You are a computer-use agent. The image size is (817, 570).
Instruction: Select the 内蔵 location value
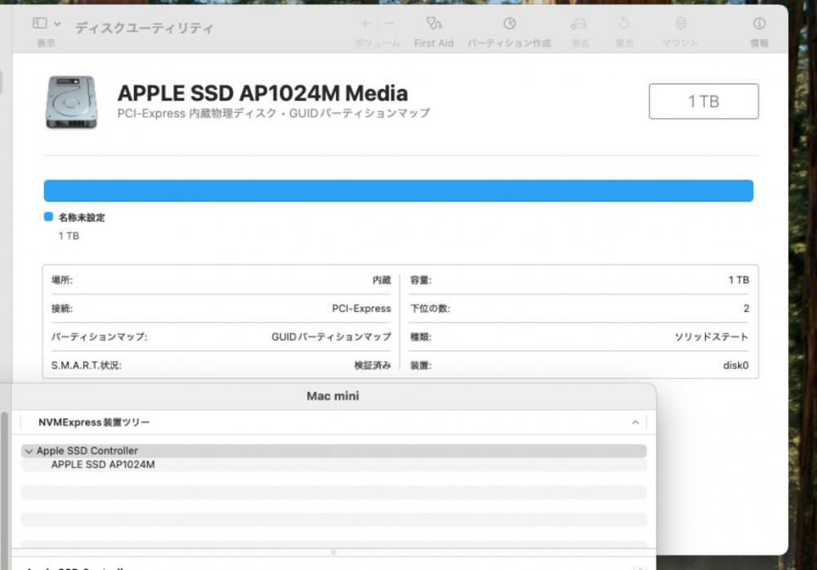(x=382, y=280)
